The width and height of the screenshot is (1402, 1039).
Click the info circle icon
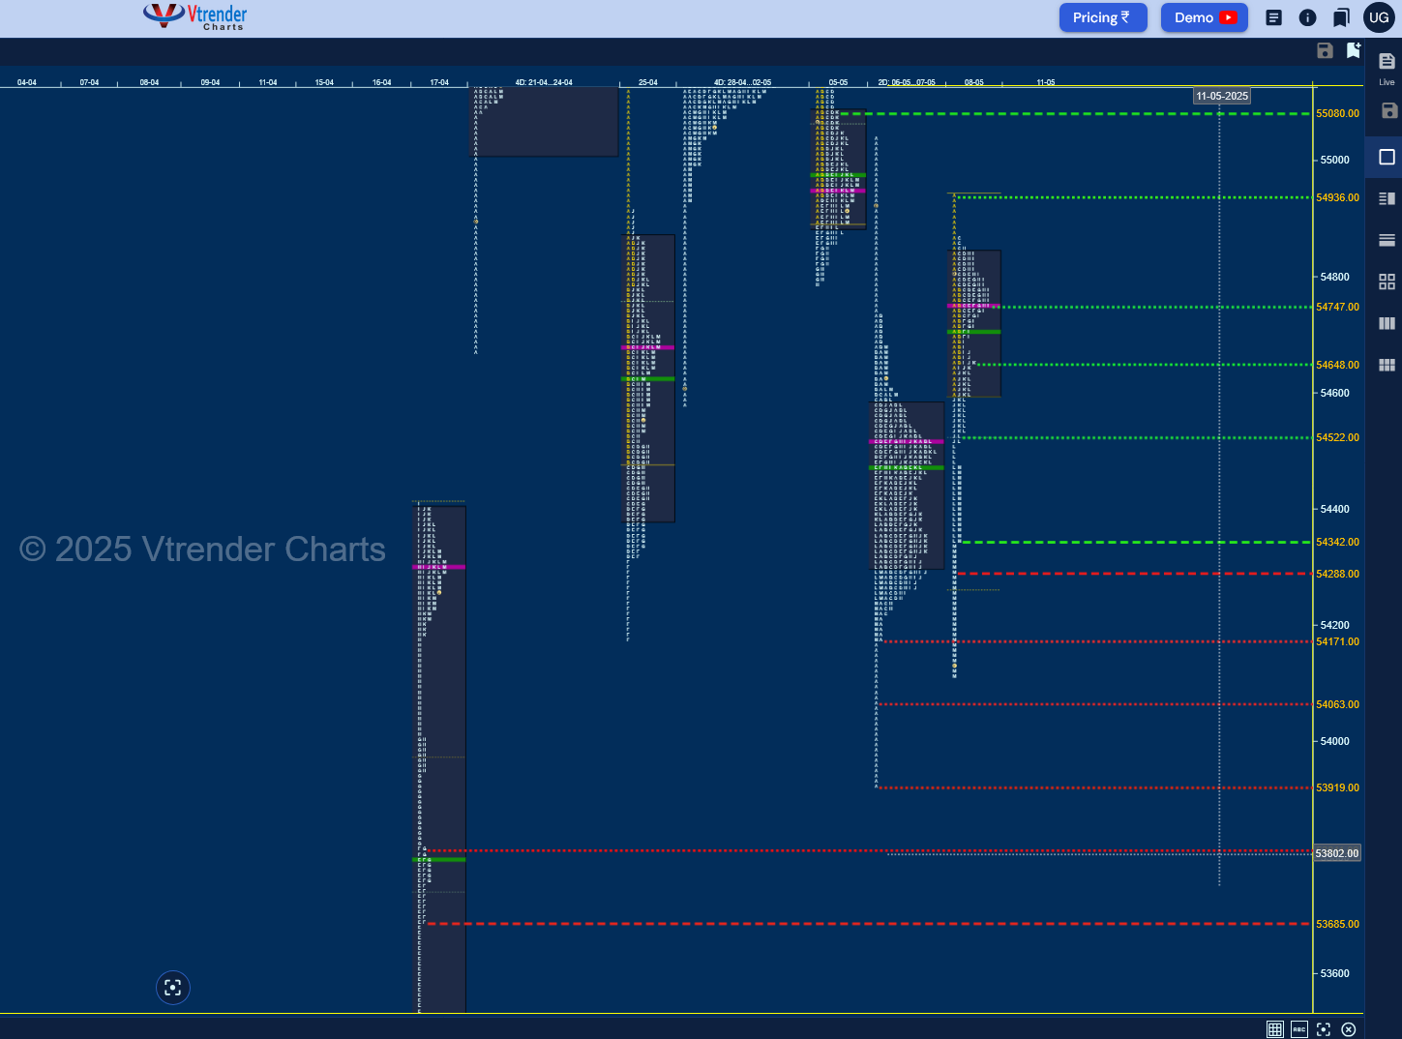(1307, 17)
